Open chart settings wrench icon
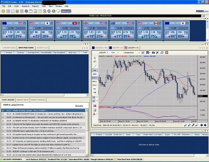Viewport: 209px width, 162px height. (x=157, y=53)
